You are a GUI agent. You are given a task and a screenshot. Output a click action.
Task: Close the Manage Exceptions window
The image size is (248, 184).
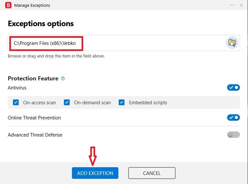pyautogui.click(x=241, y=5)
